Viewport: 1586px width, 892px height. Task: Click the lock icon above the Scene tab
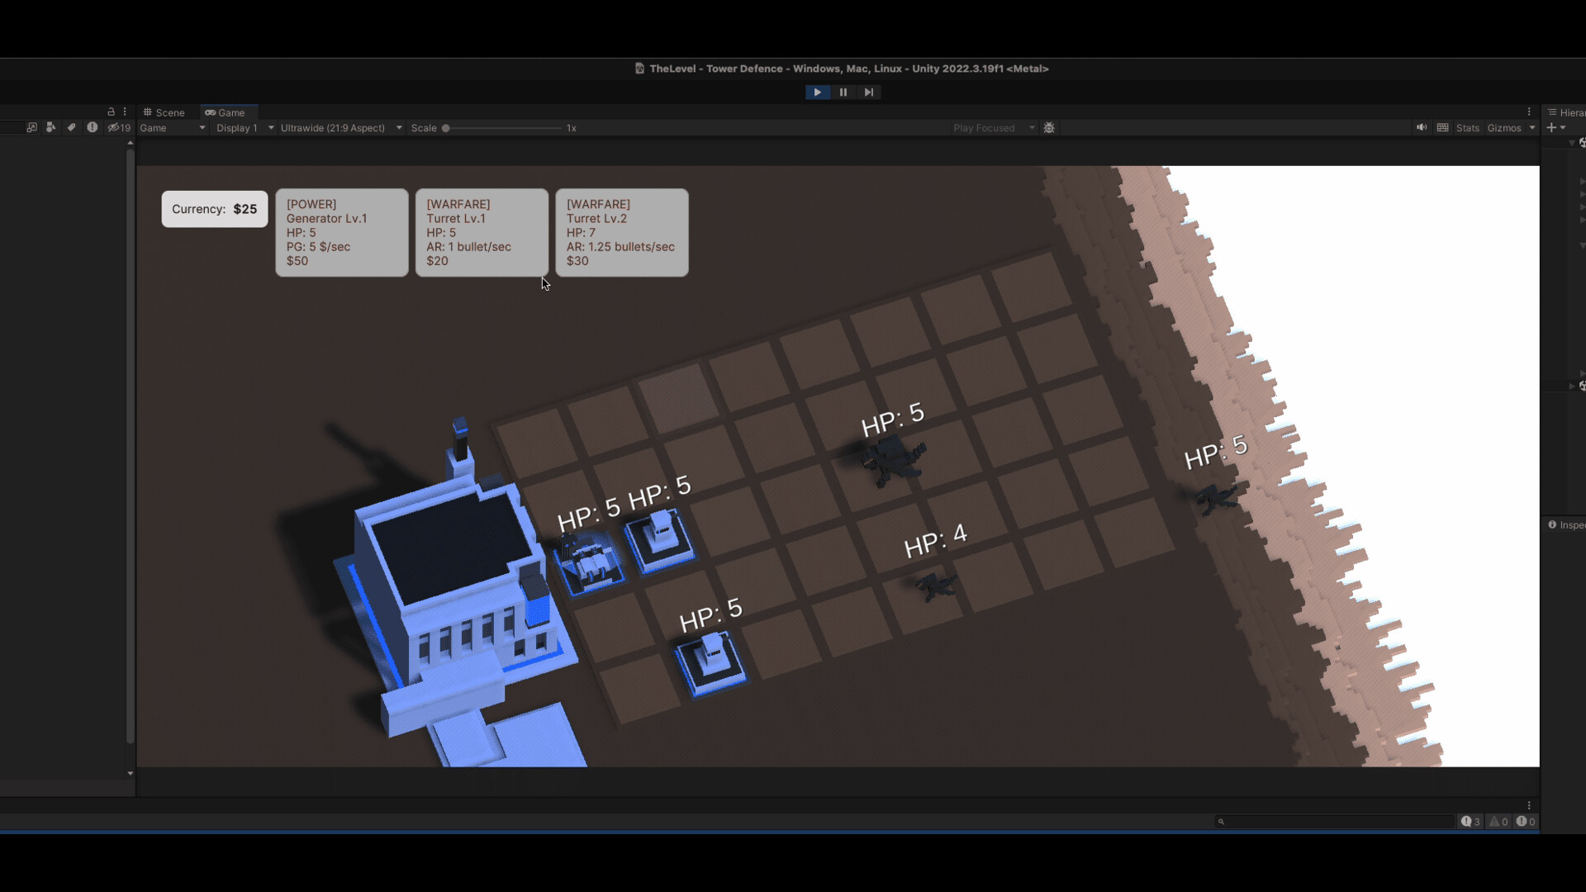[112, 111]
